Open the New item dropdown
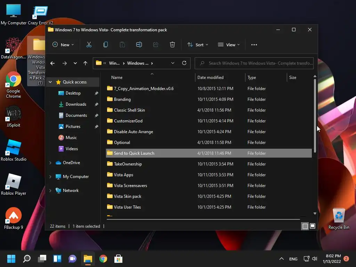Image resolution: width=356 pixels, height=267 pixels. (63, 45)
